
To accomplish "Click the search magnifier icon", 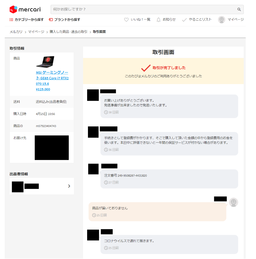I will coord(239,9).
